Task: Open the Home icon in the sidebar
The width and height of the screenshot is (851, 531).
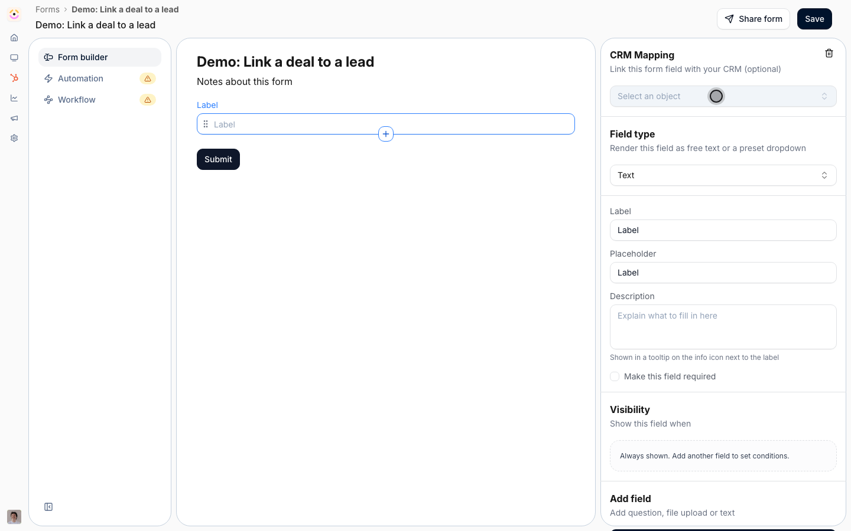Action: pos(14,38)
